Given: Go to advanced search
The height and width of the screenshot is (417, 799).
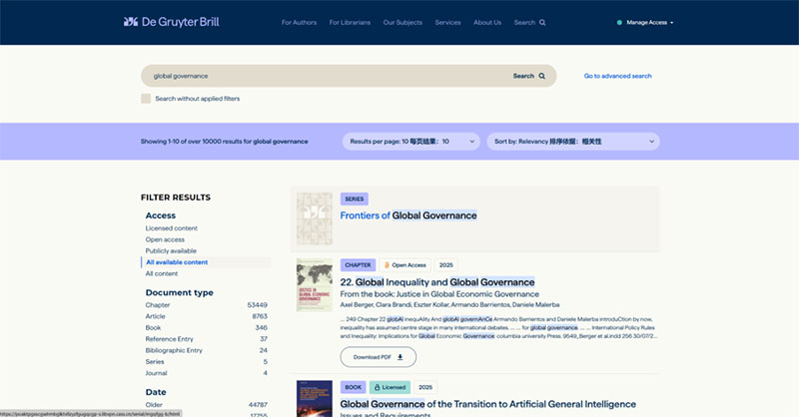Looking at the screenshot, I should tap(617, 76).
